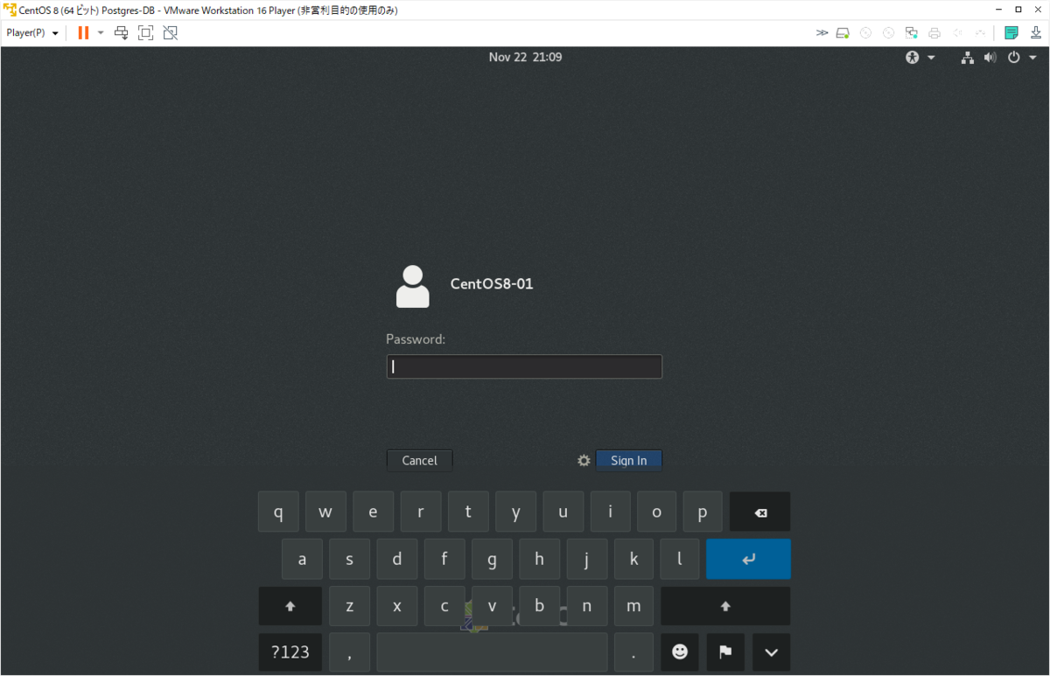Enter full screen mode in VMware toolbar
This screenshot has height=676, width=1050.
click(x=146, y=33)
